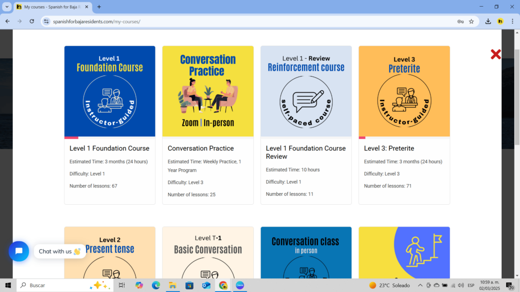Reload the page with refresh icon
This screenshot has width=520, height=292.
coord(32,21)
